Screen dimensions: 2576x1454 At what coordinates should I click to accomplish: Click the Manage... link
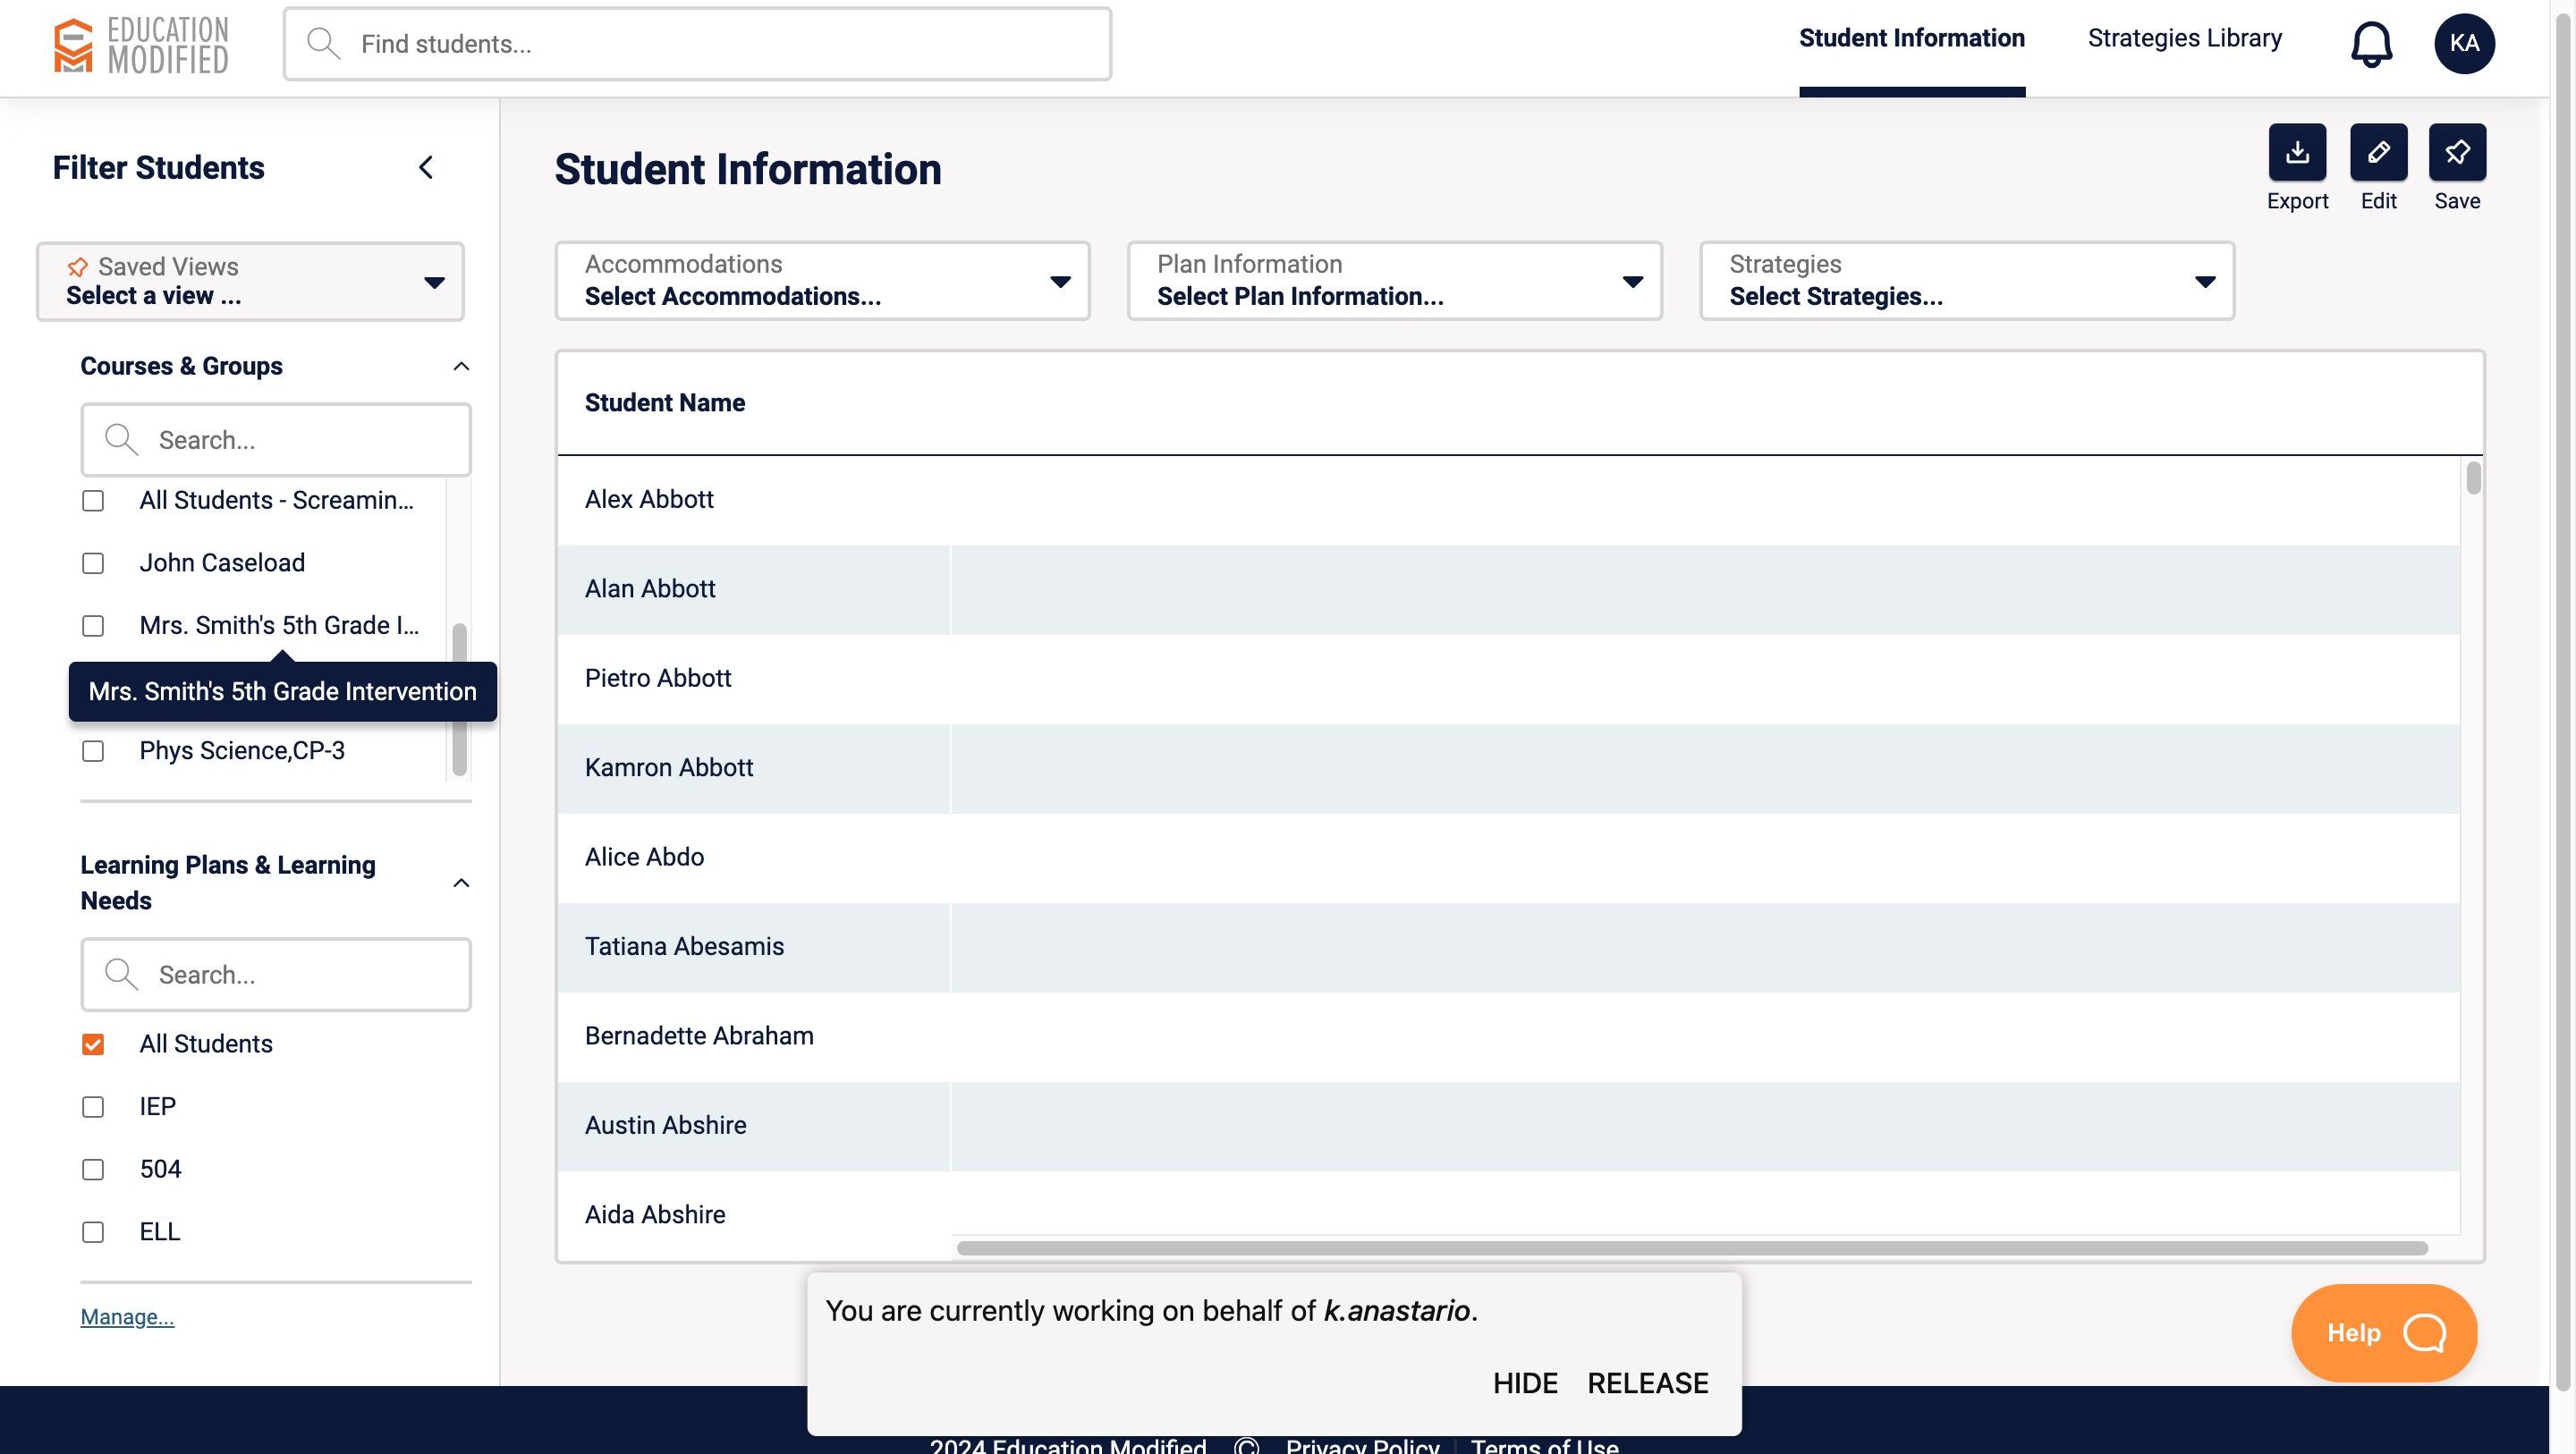127,1317
